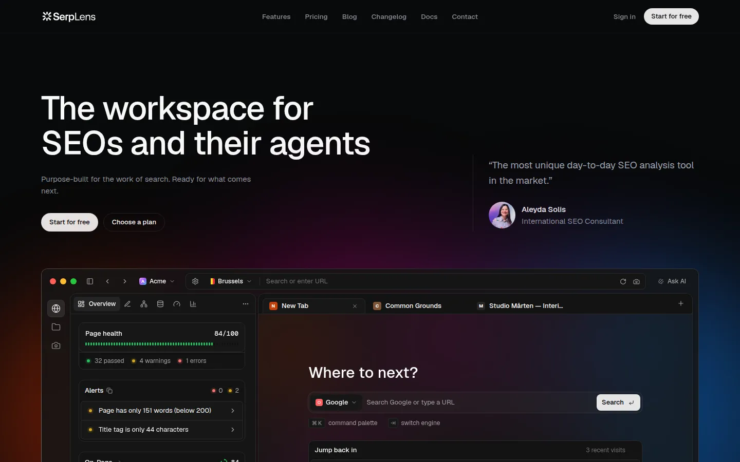Switch to the New Tab browser tab
Viewport: 740px width, 462px height.
tap(313, 306)
